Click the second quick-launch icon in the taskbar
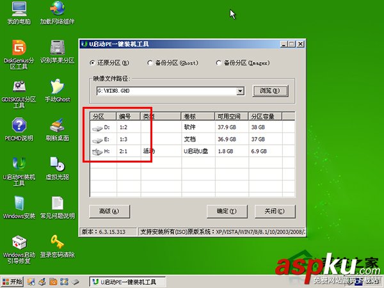384x288 pixels. (x=42, y=282)
